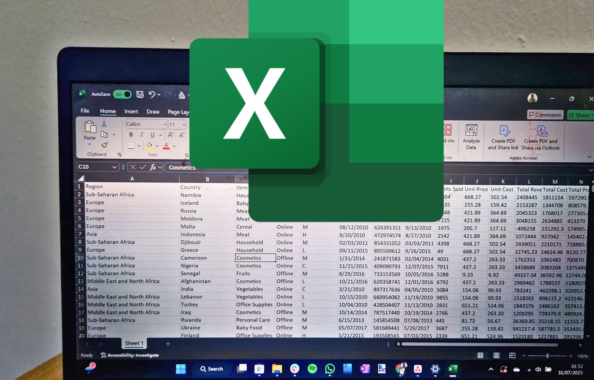Open the Format Painter tool
Viewport: 594px width, 380px height.
(x=105, y=146)
